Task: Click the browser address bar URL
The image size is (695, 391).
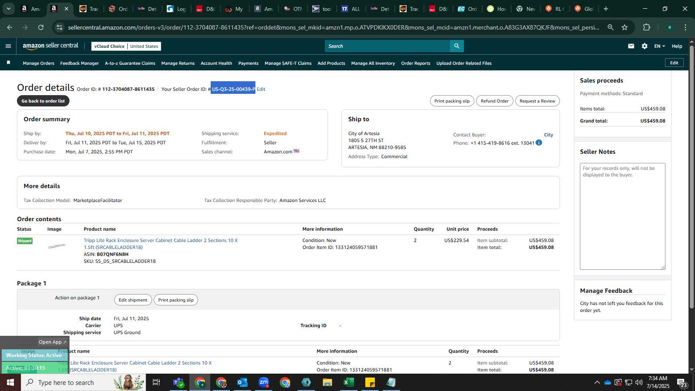Action: 334,27
